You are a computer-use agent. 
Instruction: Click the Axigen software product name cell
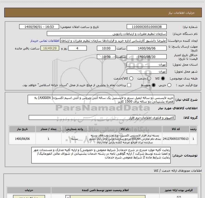tap(125, 139)
